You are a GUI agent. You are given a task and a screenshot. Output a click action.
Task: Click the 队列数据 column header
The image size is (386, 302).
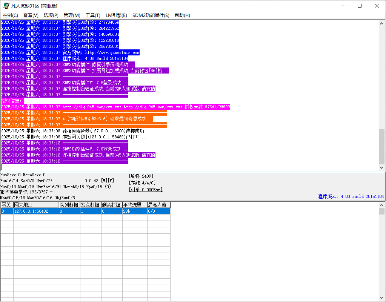coord(69,205)
